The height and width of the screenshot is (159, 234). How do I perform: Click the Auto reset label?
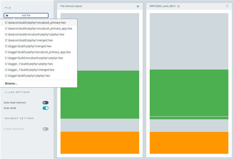[10, 108]
